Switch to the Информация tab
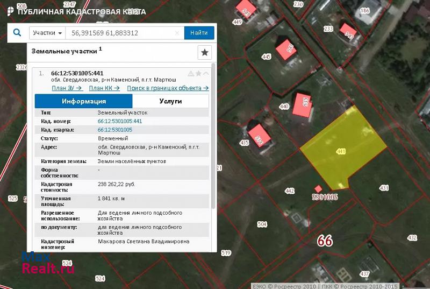Image resolution: width=430 pixels, height=289 pixels. (83, 101)
